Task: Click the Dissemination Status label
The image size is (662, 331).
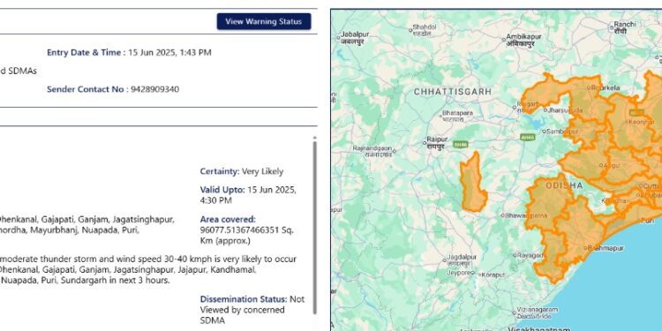Action: (x=244, y=299)
